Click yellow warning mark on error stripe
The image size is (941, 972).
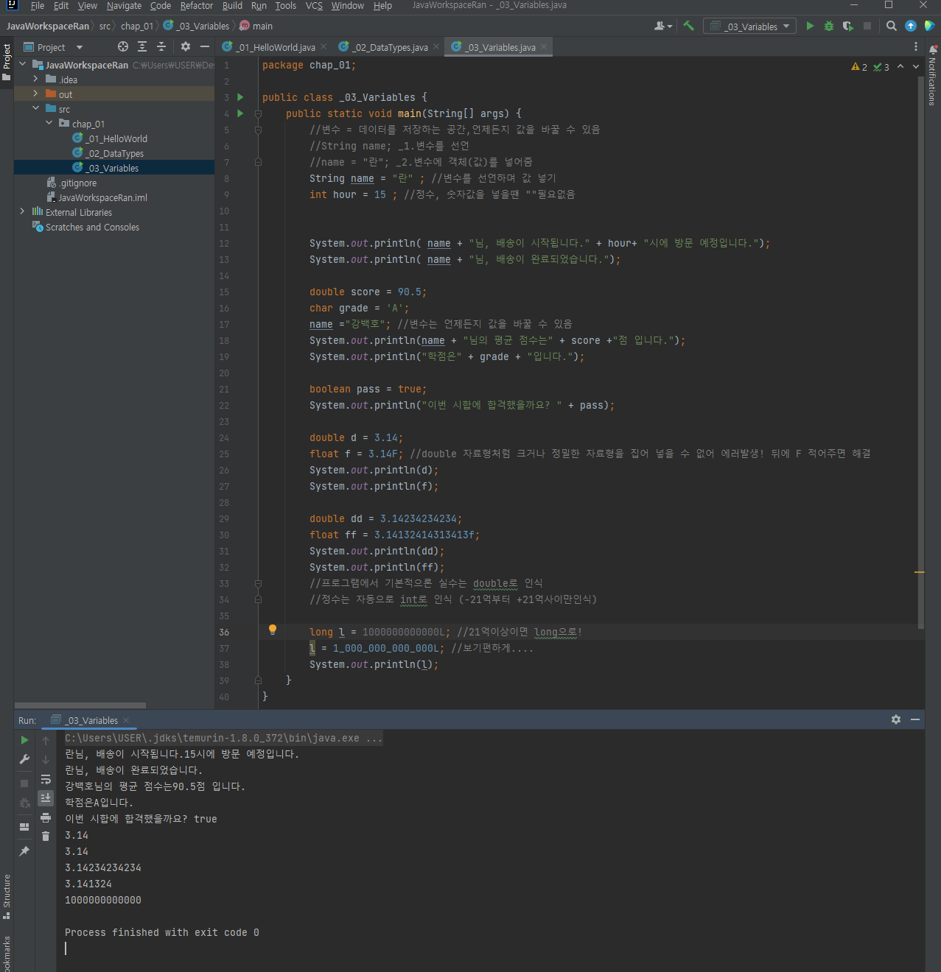click(x=920, y=571)
